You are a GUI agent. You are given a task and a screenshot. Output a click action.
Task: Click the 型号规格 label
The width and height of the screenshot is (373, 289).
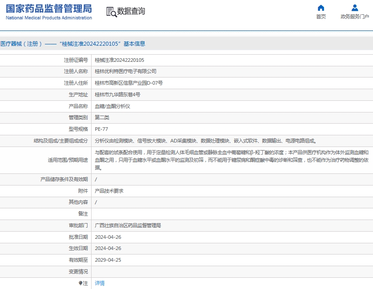pos(78,129)
